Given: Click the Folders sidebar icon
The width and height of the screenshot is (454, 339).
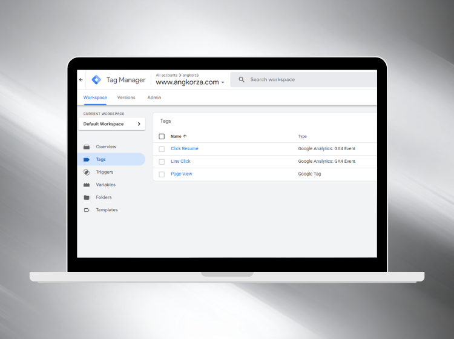Looking at the screenshot, I should 87,197.
